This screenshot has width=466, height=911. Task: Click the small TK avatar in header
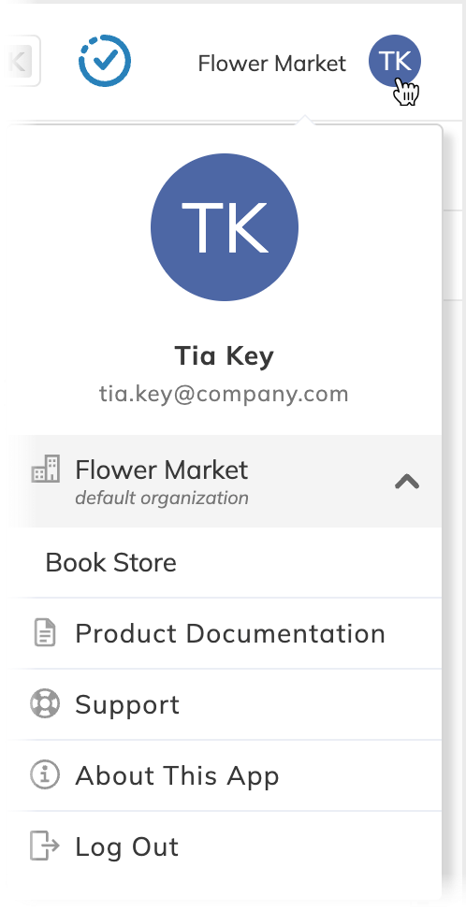395,61
